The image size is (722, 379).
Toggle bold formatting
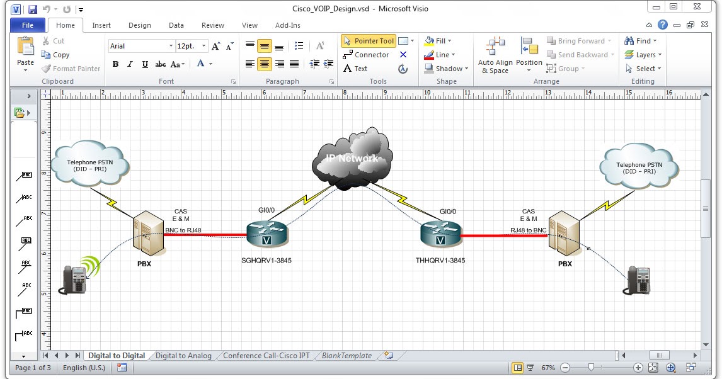pos(115,64)
